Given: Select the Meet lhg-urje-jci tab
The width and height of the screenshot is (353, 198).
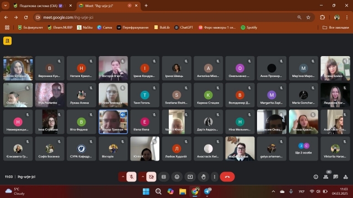Looking at the screenshot, I should 109,6.
